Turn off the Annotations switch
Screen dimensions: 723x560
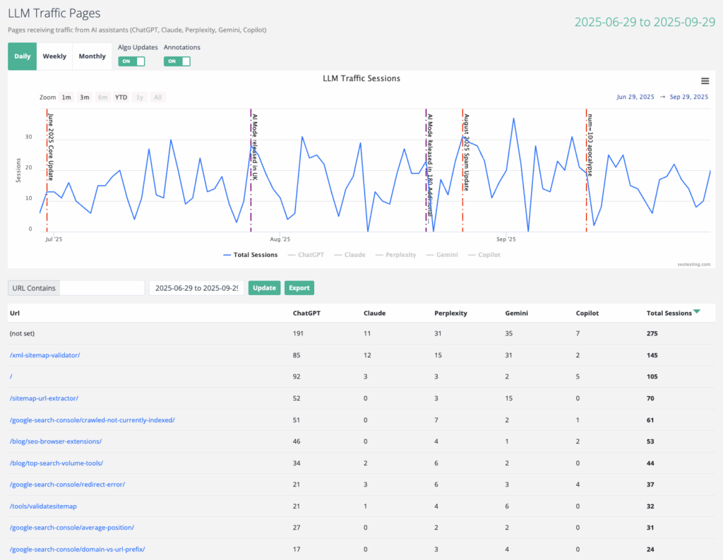point(177,61)
